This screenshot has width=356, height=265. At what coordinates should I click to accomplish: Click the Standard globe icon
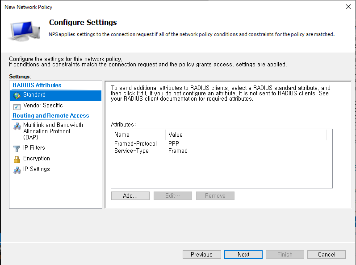coord(17,95)
